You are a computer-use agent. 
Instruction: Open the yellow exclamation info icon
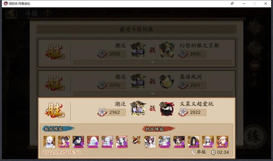(47, 13)
